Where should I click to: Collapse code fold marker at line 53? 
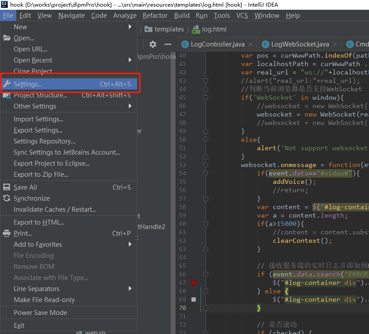(205, 165)
